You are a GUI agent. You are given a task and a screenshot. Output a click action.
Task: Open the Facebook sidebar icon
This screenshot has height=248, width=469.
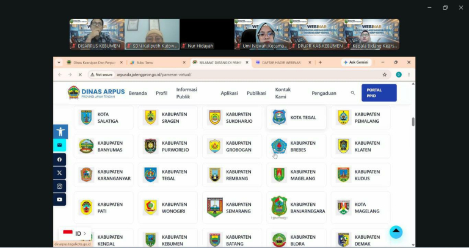coord(59,159)
